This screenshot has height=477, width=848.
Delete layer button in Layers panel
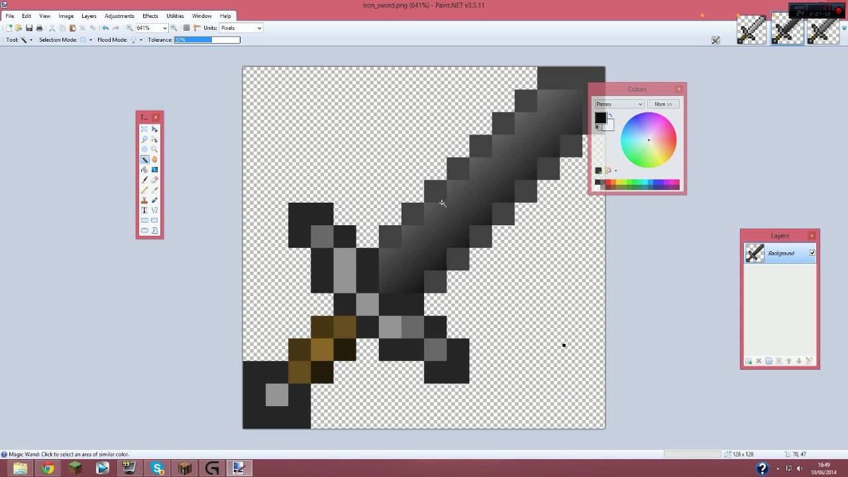click(759, 361)
